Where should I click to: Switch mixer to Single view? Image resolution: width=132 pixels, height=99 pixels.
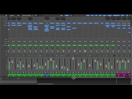pos(61,15)
